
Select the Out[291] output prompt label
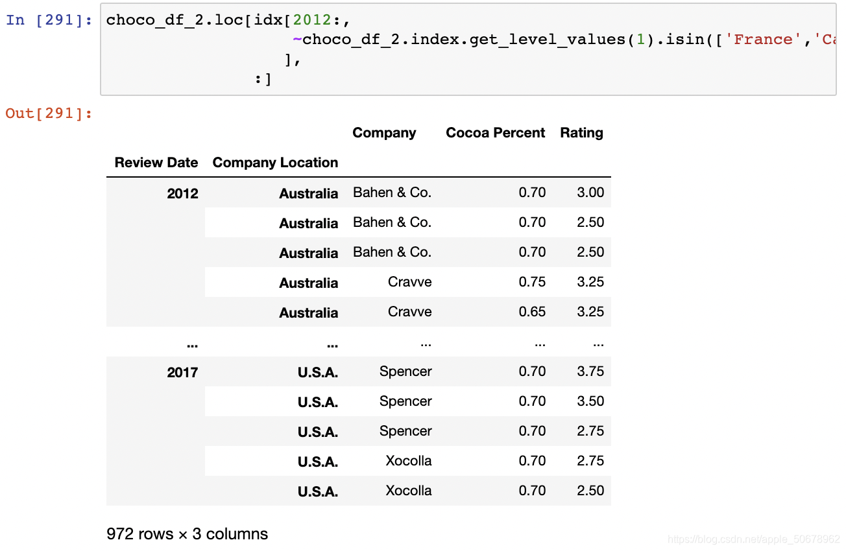tap(49, 113)
